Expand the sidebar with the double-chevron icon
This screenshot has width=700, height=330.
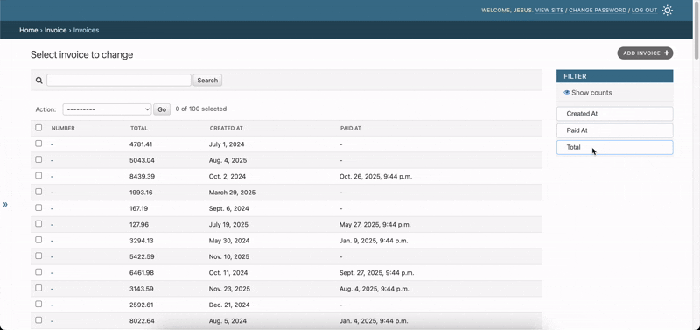[x=5, y=205]
